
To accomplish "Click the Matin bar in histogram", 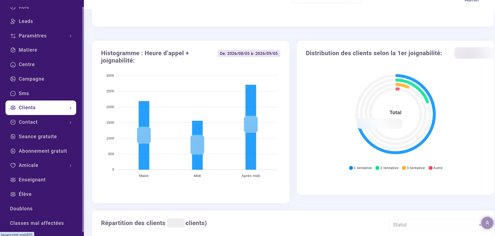I will pyautogui.click(x=144, y=135).
